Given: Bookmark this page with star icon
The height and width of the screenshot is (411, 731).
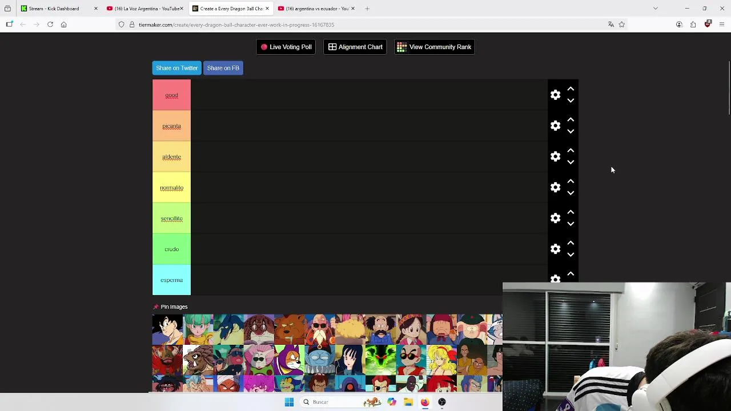Looking at the screenshot, I should click(x=621, y=25).
